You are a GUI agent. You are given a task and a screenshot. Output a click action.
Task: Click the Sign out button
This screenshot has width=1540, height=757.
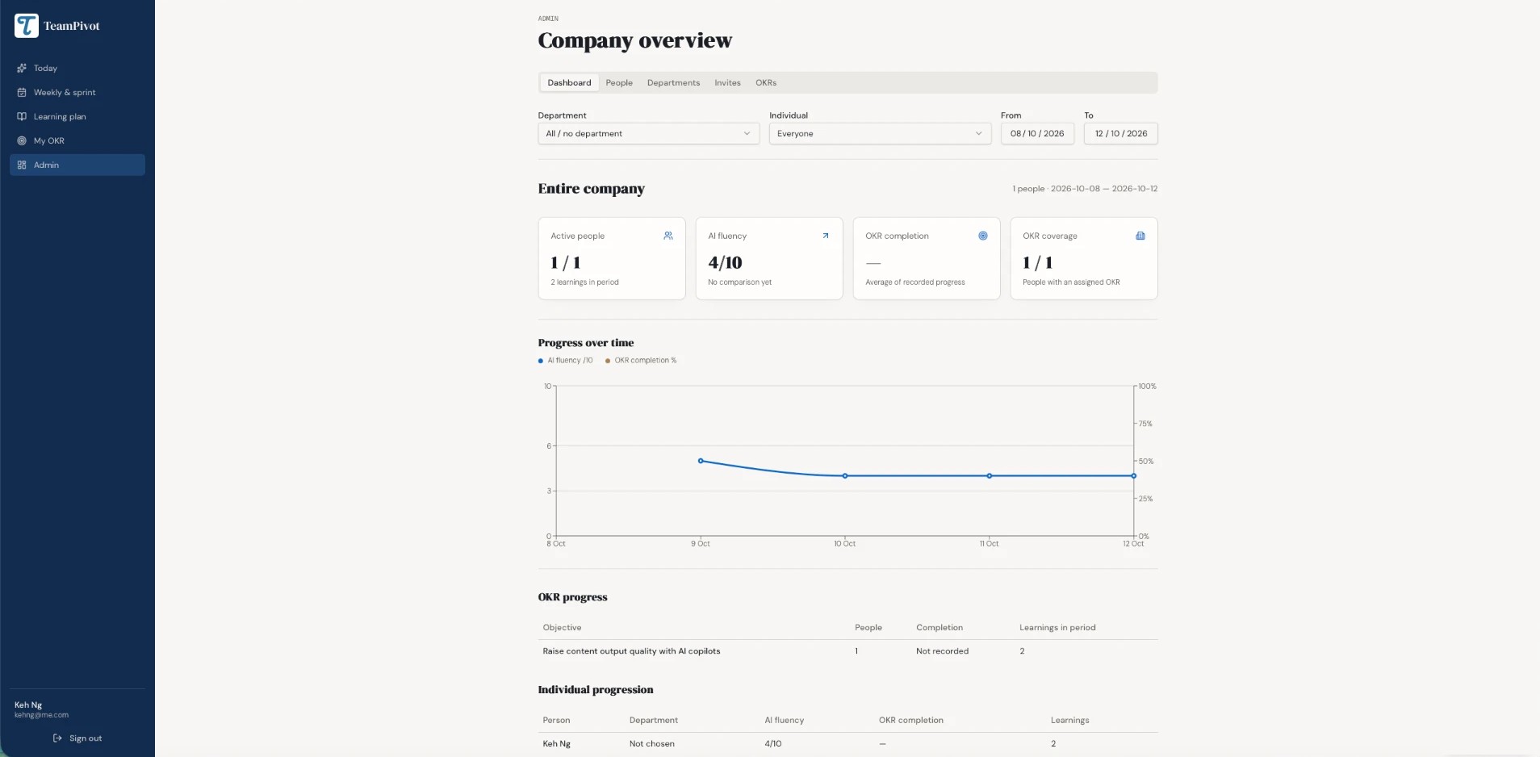(x=77, y=738)
